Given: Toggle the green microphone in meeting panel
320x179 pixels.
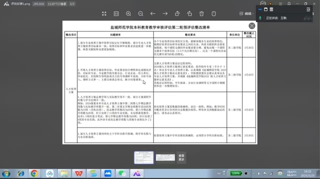Looking at the screenshot, I should click(260, 18).
